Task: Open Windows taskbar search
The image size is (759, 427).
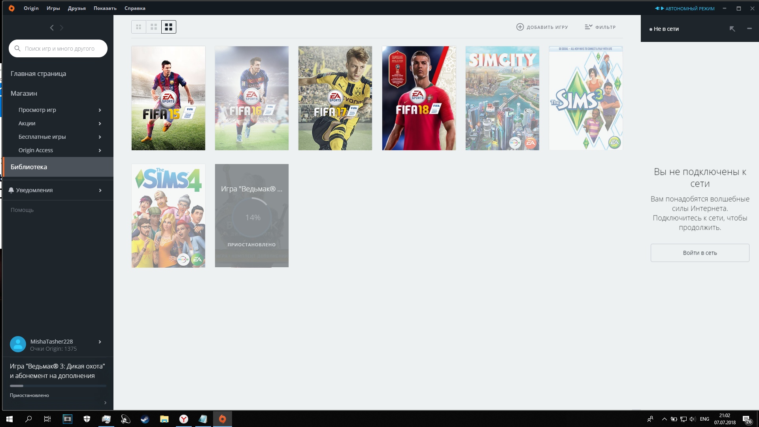Action: 28,419
